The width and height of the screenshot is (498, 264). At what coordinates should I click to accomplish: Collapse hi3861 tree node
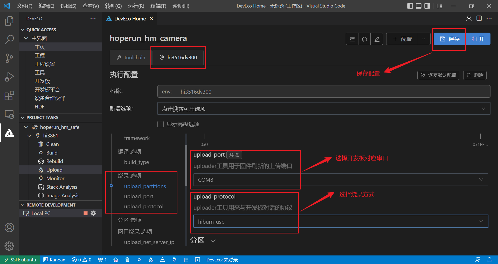(x=29, y=136)
